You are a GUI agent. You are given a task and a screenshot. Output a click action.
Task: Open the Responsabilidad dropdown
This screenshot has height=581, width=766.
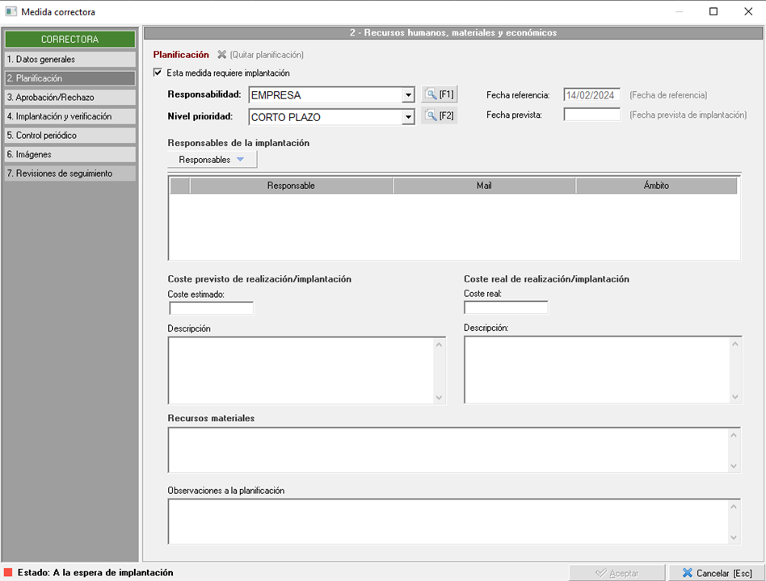click(x=408, y=95)
